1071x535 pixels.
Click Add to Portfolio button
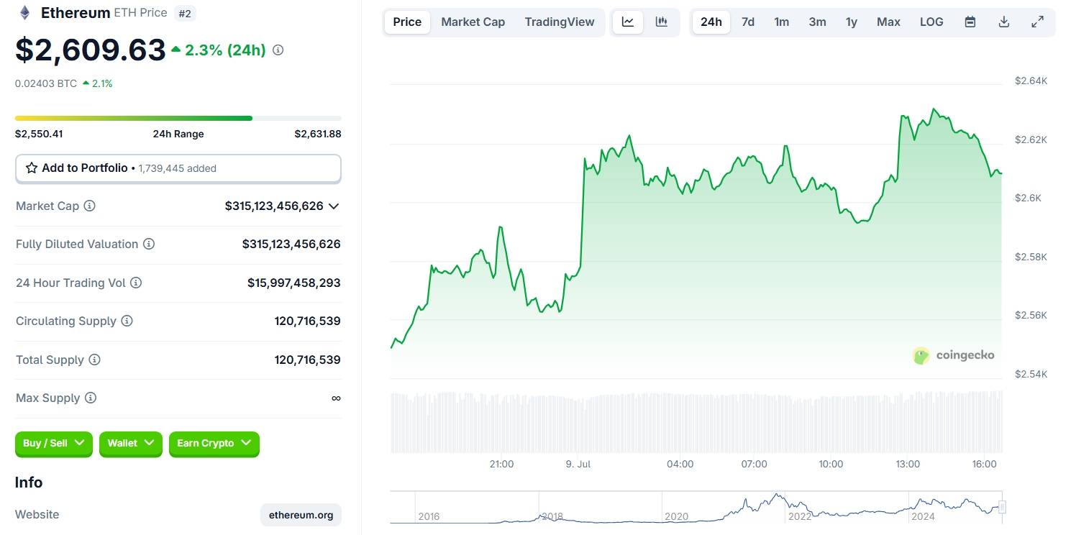(178, 168)
